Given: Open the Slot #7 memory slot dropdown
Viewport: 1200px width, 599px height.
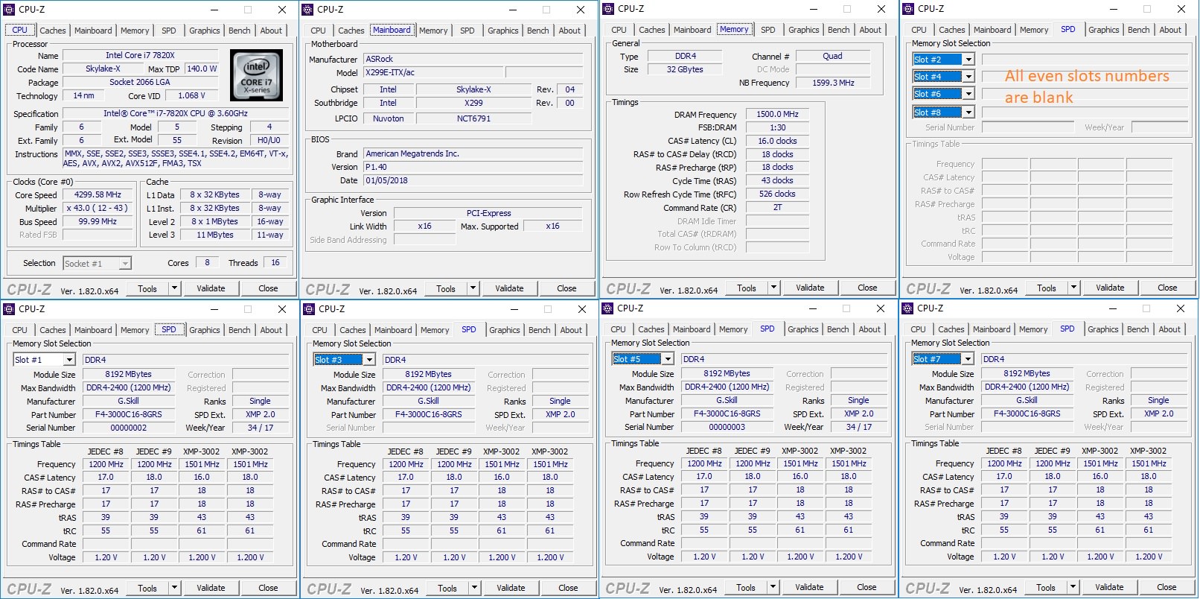Looking at the screenshot, I should click(x=968, y=359).
